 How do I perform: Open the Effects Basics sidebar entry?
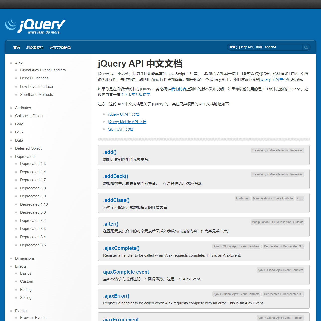[x=25, y=273]
